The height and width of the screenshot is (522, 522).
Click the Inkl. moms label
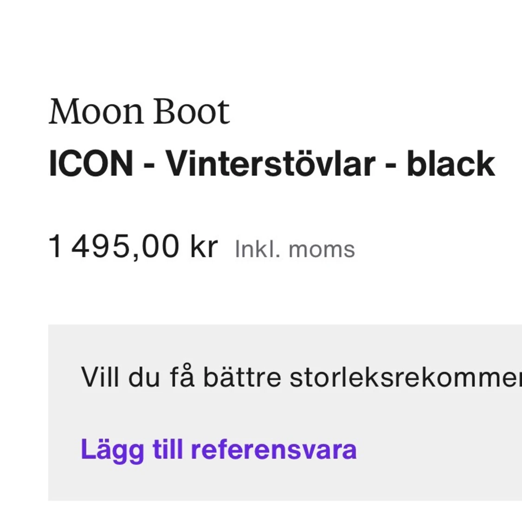click(295, 249)
